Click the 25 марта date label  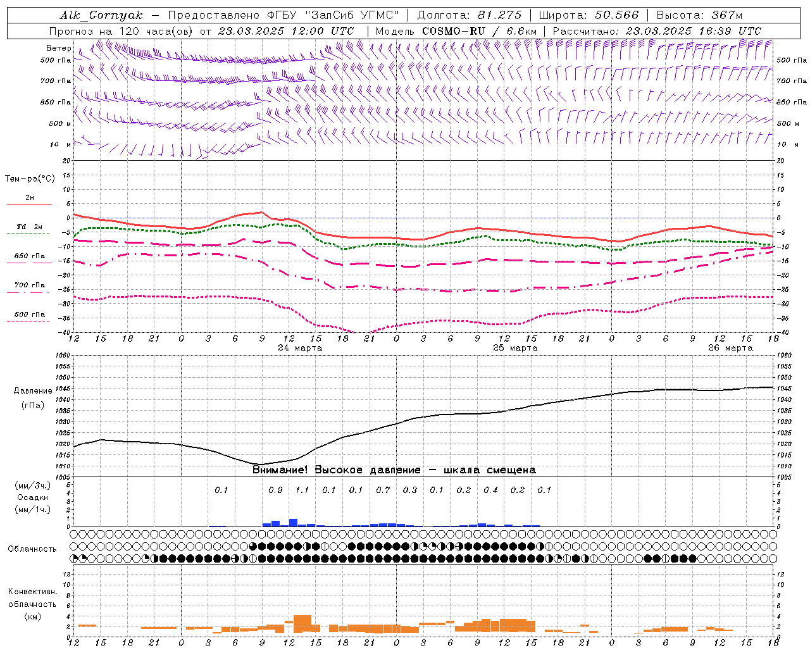coord(515,348)
